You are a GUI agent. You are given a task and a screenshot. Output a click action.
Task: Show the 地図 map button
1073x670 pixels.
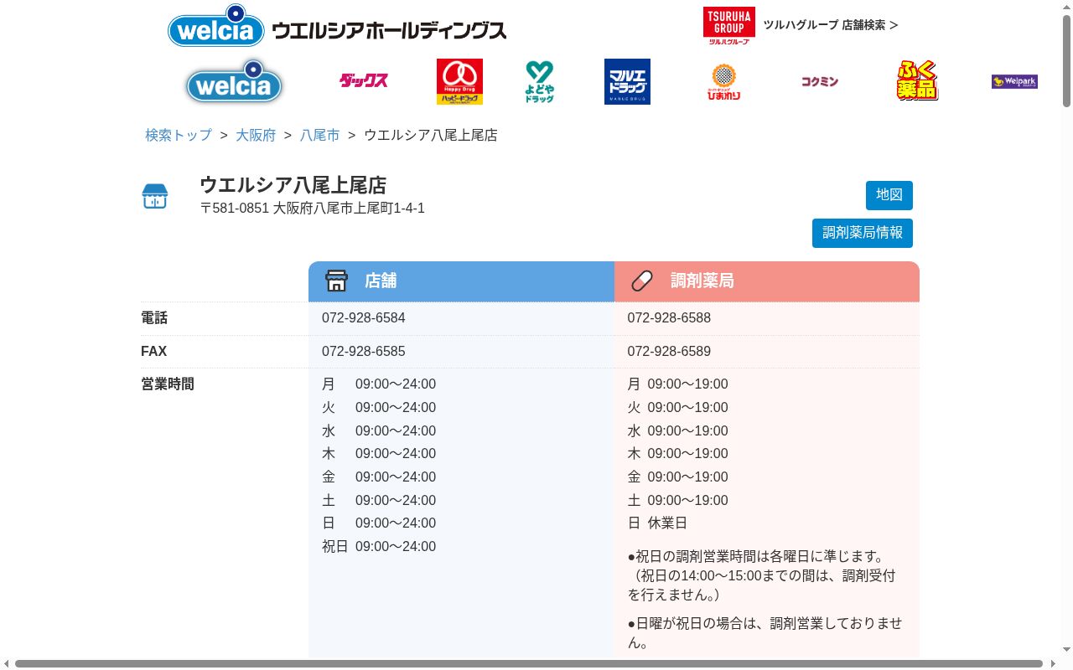(889, 195)
